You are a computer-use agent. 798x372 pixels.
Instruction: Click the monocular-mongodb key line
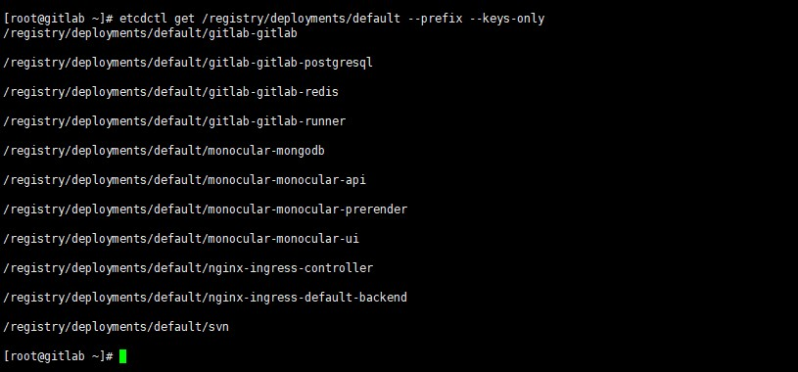point(164,151)
